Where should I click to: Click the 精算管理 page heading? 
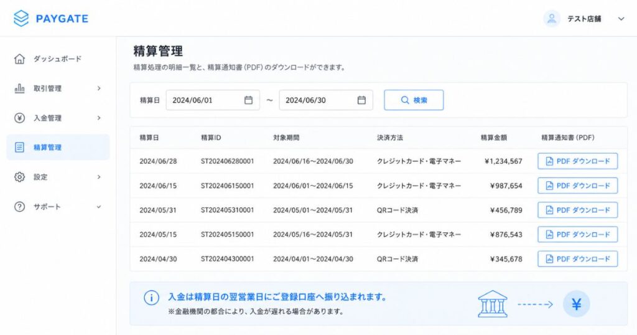pyautogui.click(x=158, y=51)
